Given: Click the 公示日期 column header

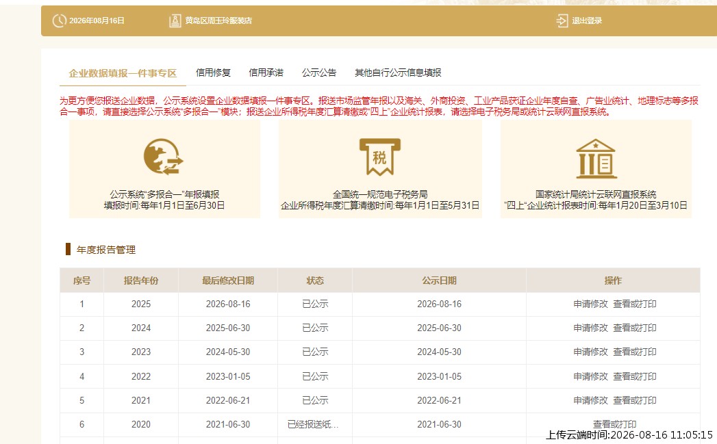Looking at the screenshot, I should [440, 280].
